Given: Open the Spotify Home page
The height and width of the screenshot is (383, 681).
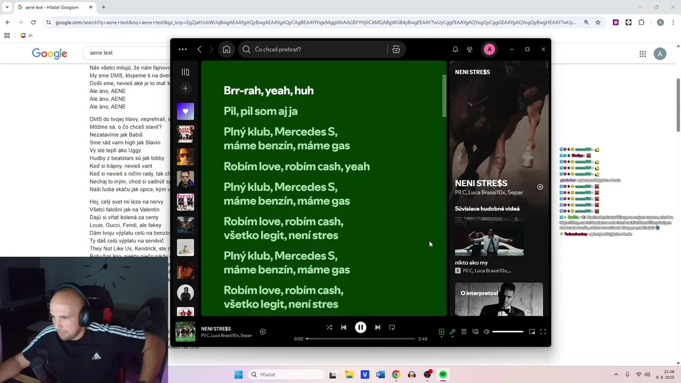Looking at the screenshot, I should 227,49.
